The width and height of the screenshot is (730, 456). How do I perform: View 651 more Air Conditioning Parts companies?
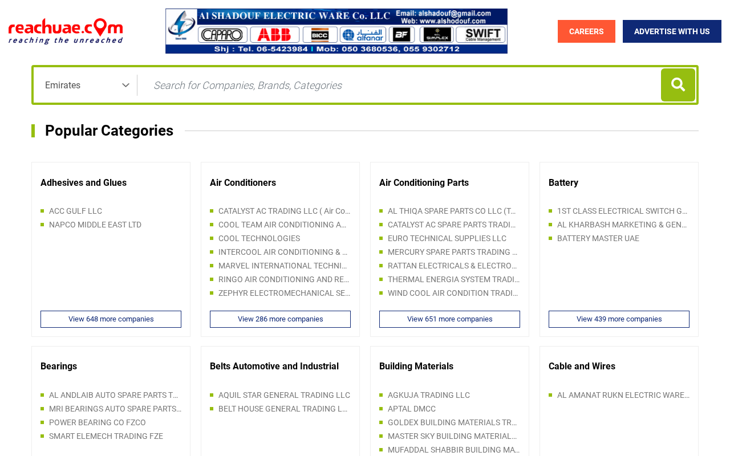449,319
